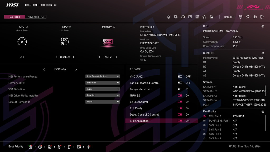Screen dimensions: 270x152
Task: Toggle Fan Fail Warning Control switch
Action: pos(180,83)
